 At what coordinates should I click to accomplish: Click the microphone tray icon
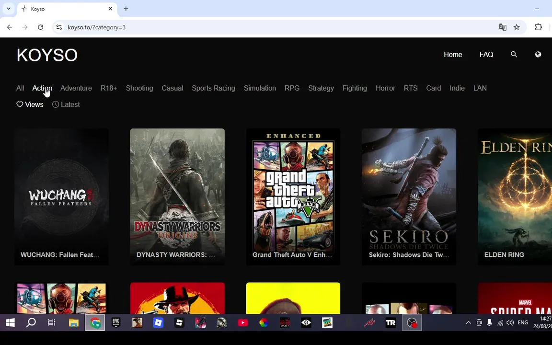click(x=489, y=322)
